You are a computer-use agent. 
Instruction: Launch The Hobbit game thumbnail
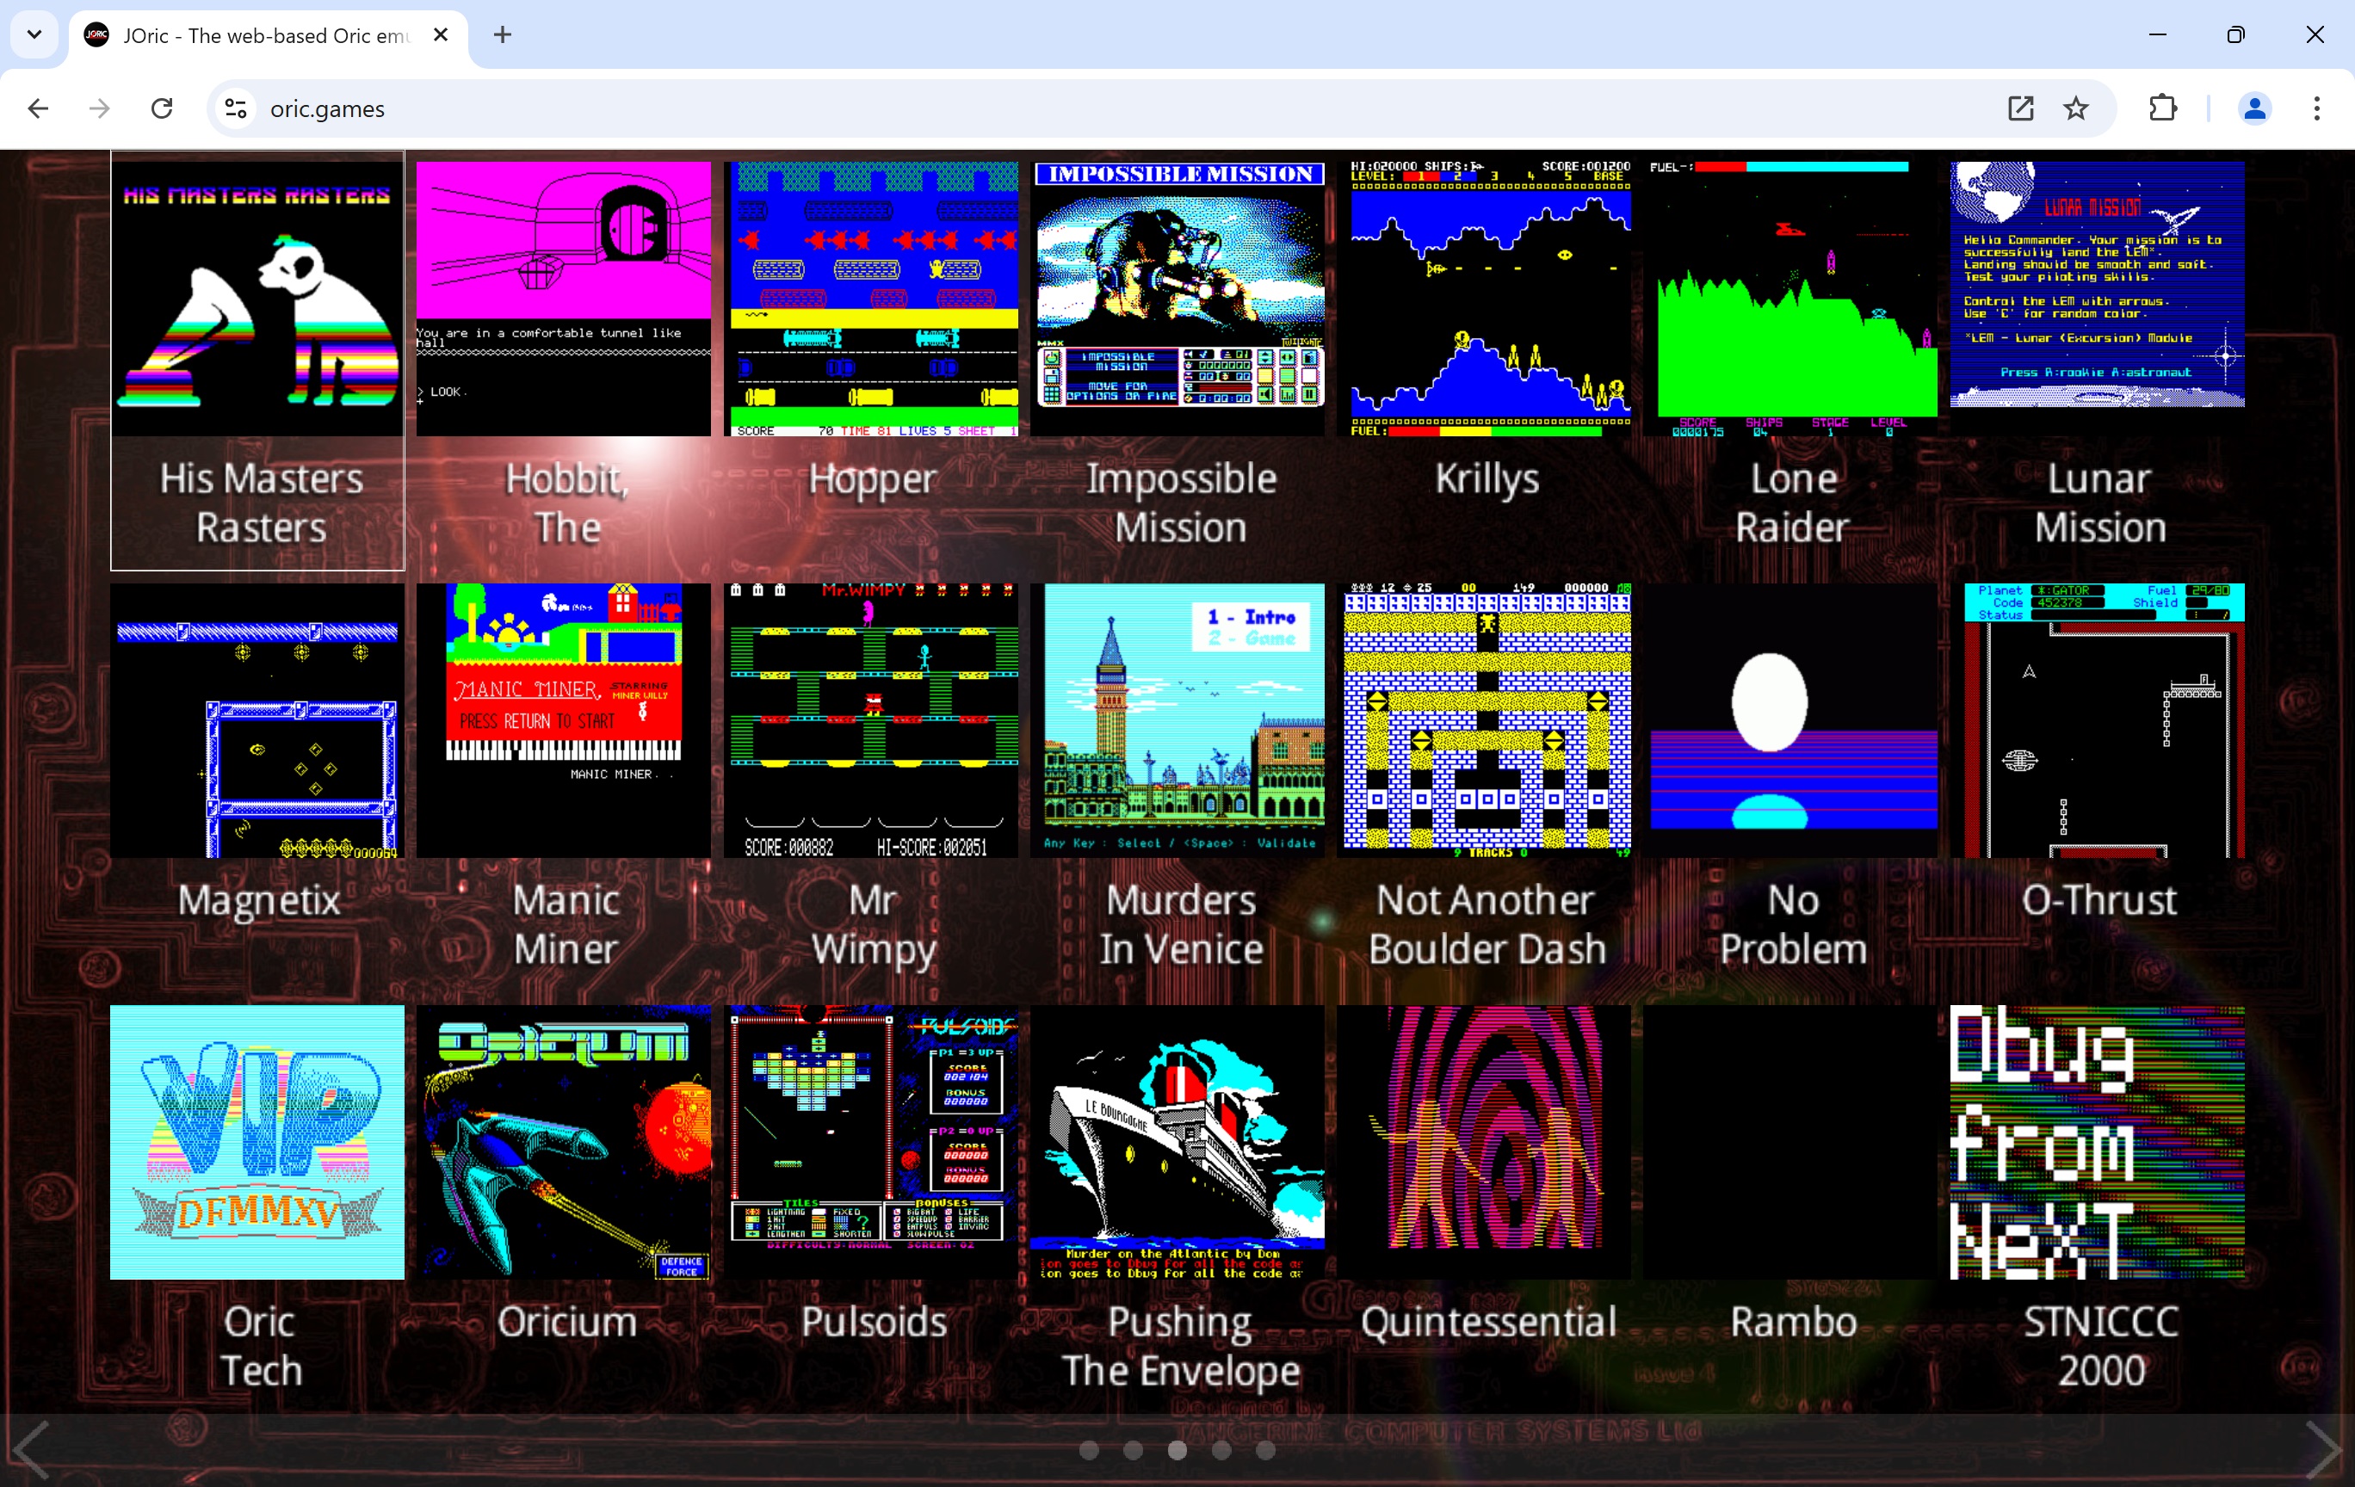pos(563,299)
